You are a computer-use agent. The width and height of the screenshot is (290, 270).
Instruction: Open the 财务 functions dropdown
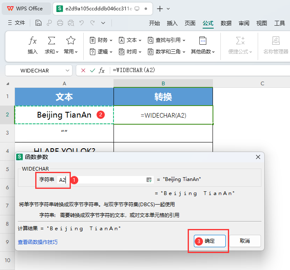101,40
